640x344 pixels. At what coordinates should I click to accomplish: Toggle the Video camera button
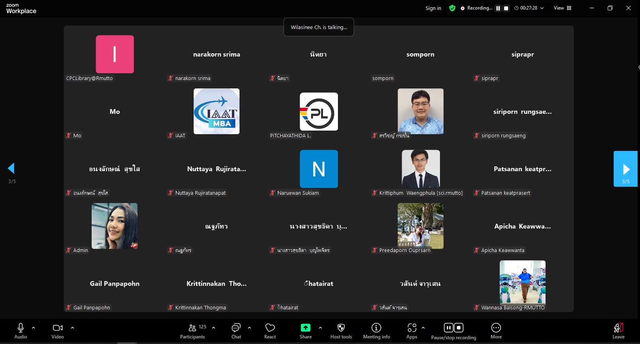(x=58, y=328)
